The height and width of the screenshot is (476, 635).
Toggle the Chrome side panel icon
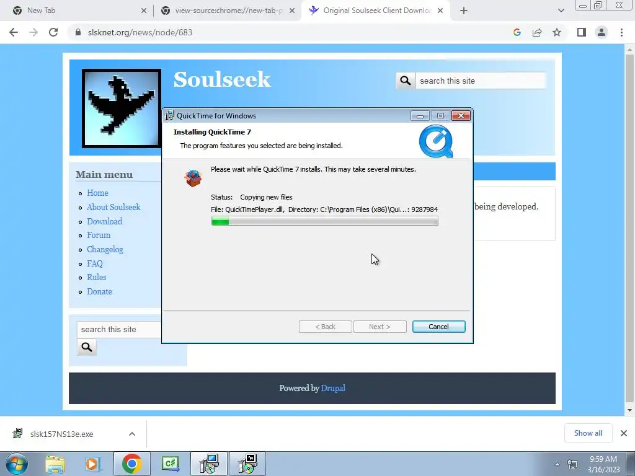[x=582, y=32]
